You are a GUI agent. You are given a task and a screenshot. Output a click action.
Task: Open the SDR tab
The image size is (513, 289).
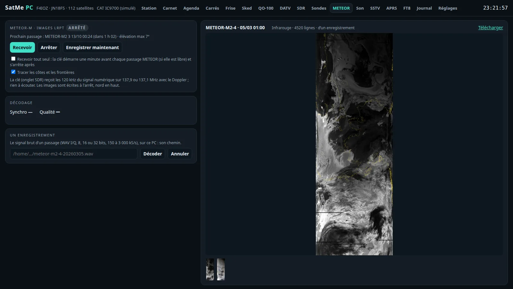tap(301, 8)
